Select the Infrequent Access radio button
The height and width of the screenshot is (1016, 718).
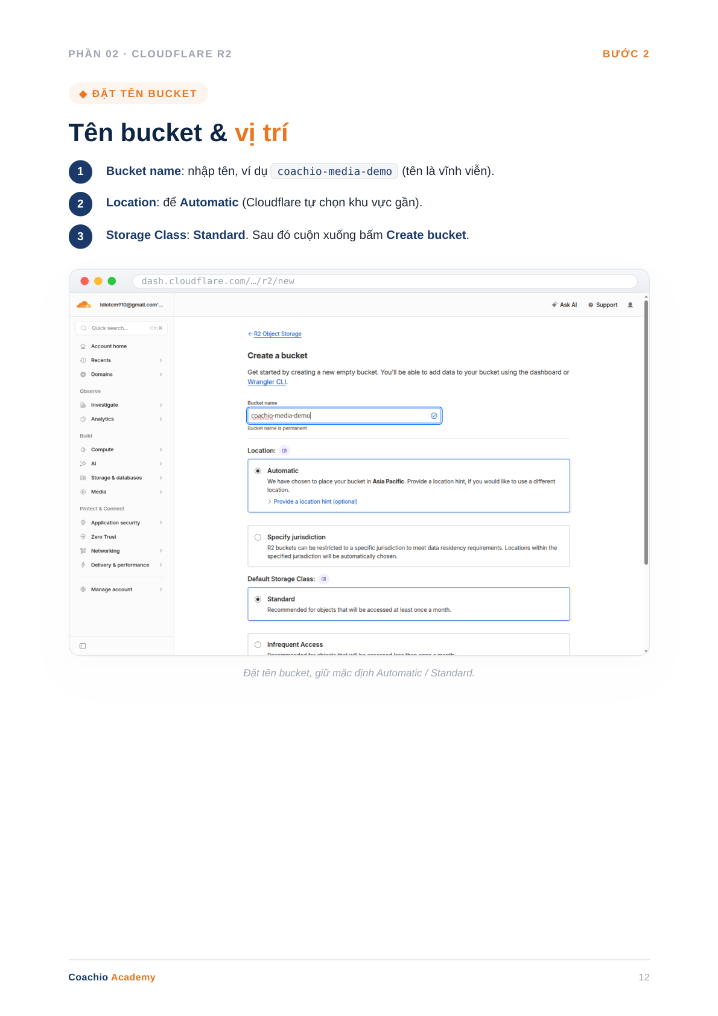pos(258,645)
